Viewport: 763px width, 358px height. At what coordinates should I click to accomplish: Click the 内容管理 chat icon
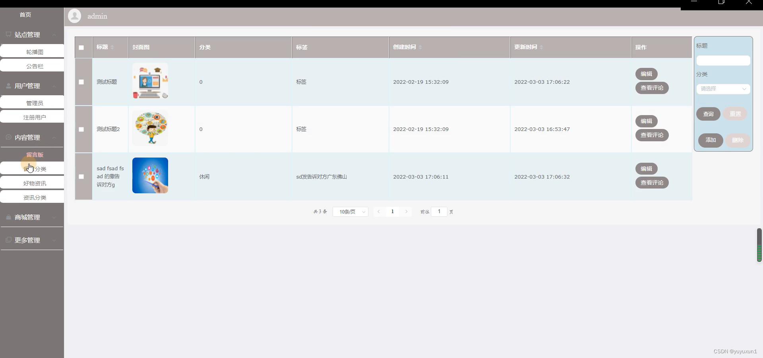click(8, 137)
